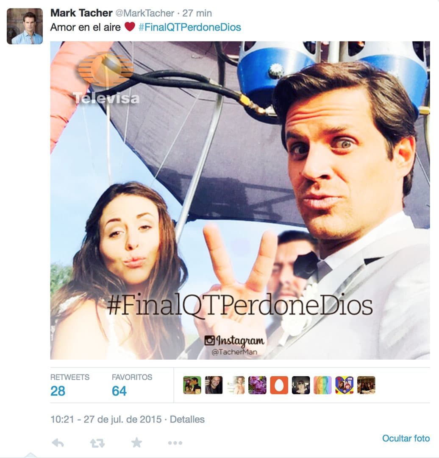The image size is (439, 458).
Task: Open the 27 min timestamp
Action: (x=197, y=13)
